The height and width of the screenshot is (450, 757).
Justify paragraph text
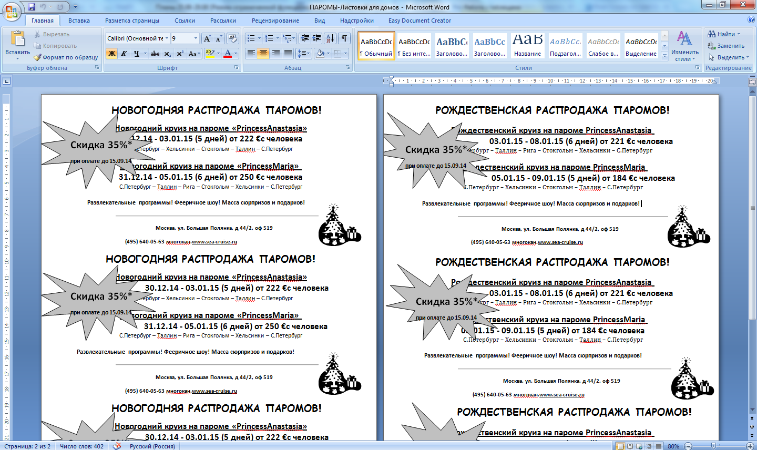288,54
